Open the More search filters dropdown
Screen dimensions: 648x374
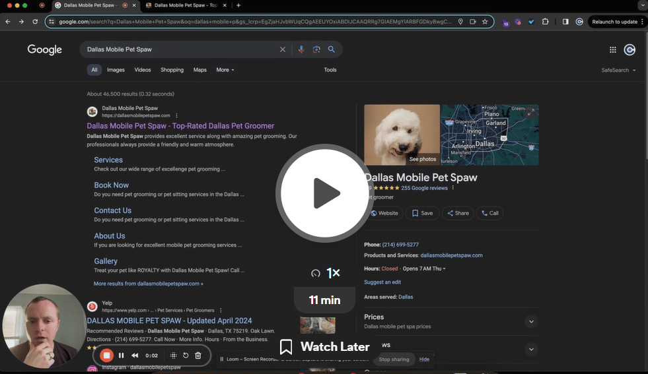225,70
